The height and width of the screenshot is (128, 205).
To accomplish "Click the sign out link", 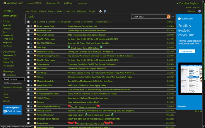I will click(196, 7).
